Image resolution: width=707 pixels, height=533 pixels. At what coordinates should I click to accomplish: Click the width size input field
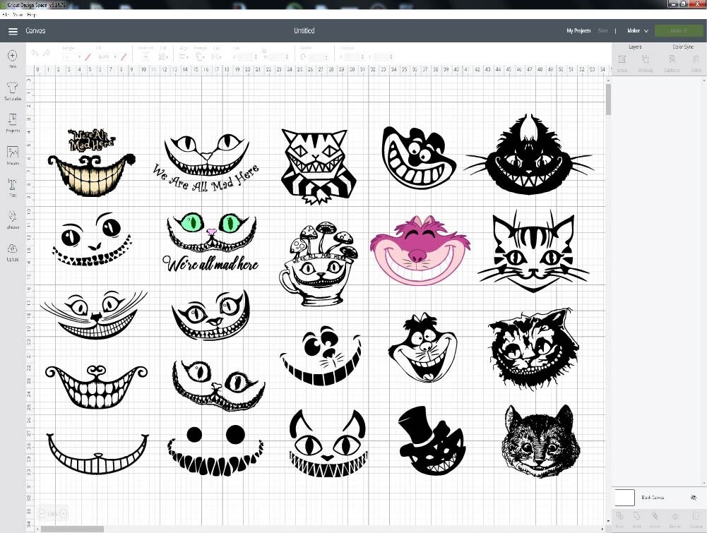[246, 56]
